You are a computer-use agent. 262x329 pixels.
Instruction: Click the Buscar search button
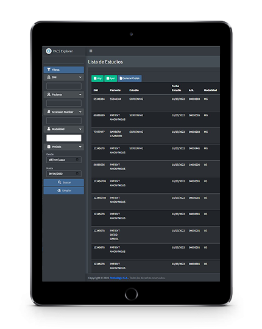click(x=64, y=183)
